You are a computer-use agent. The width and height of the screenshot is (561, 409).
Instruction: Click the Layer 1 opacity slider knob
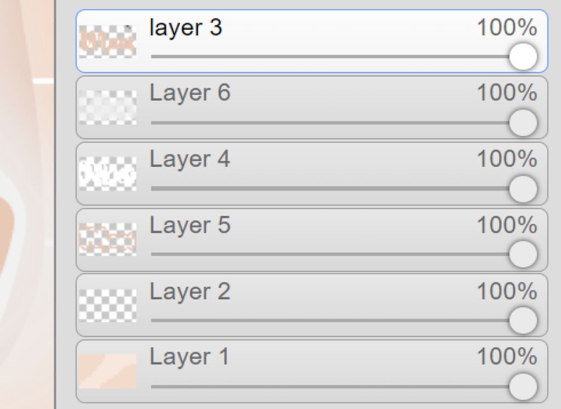(x=523, y=386)
